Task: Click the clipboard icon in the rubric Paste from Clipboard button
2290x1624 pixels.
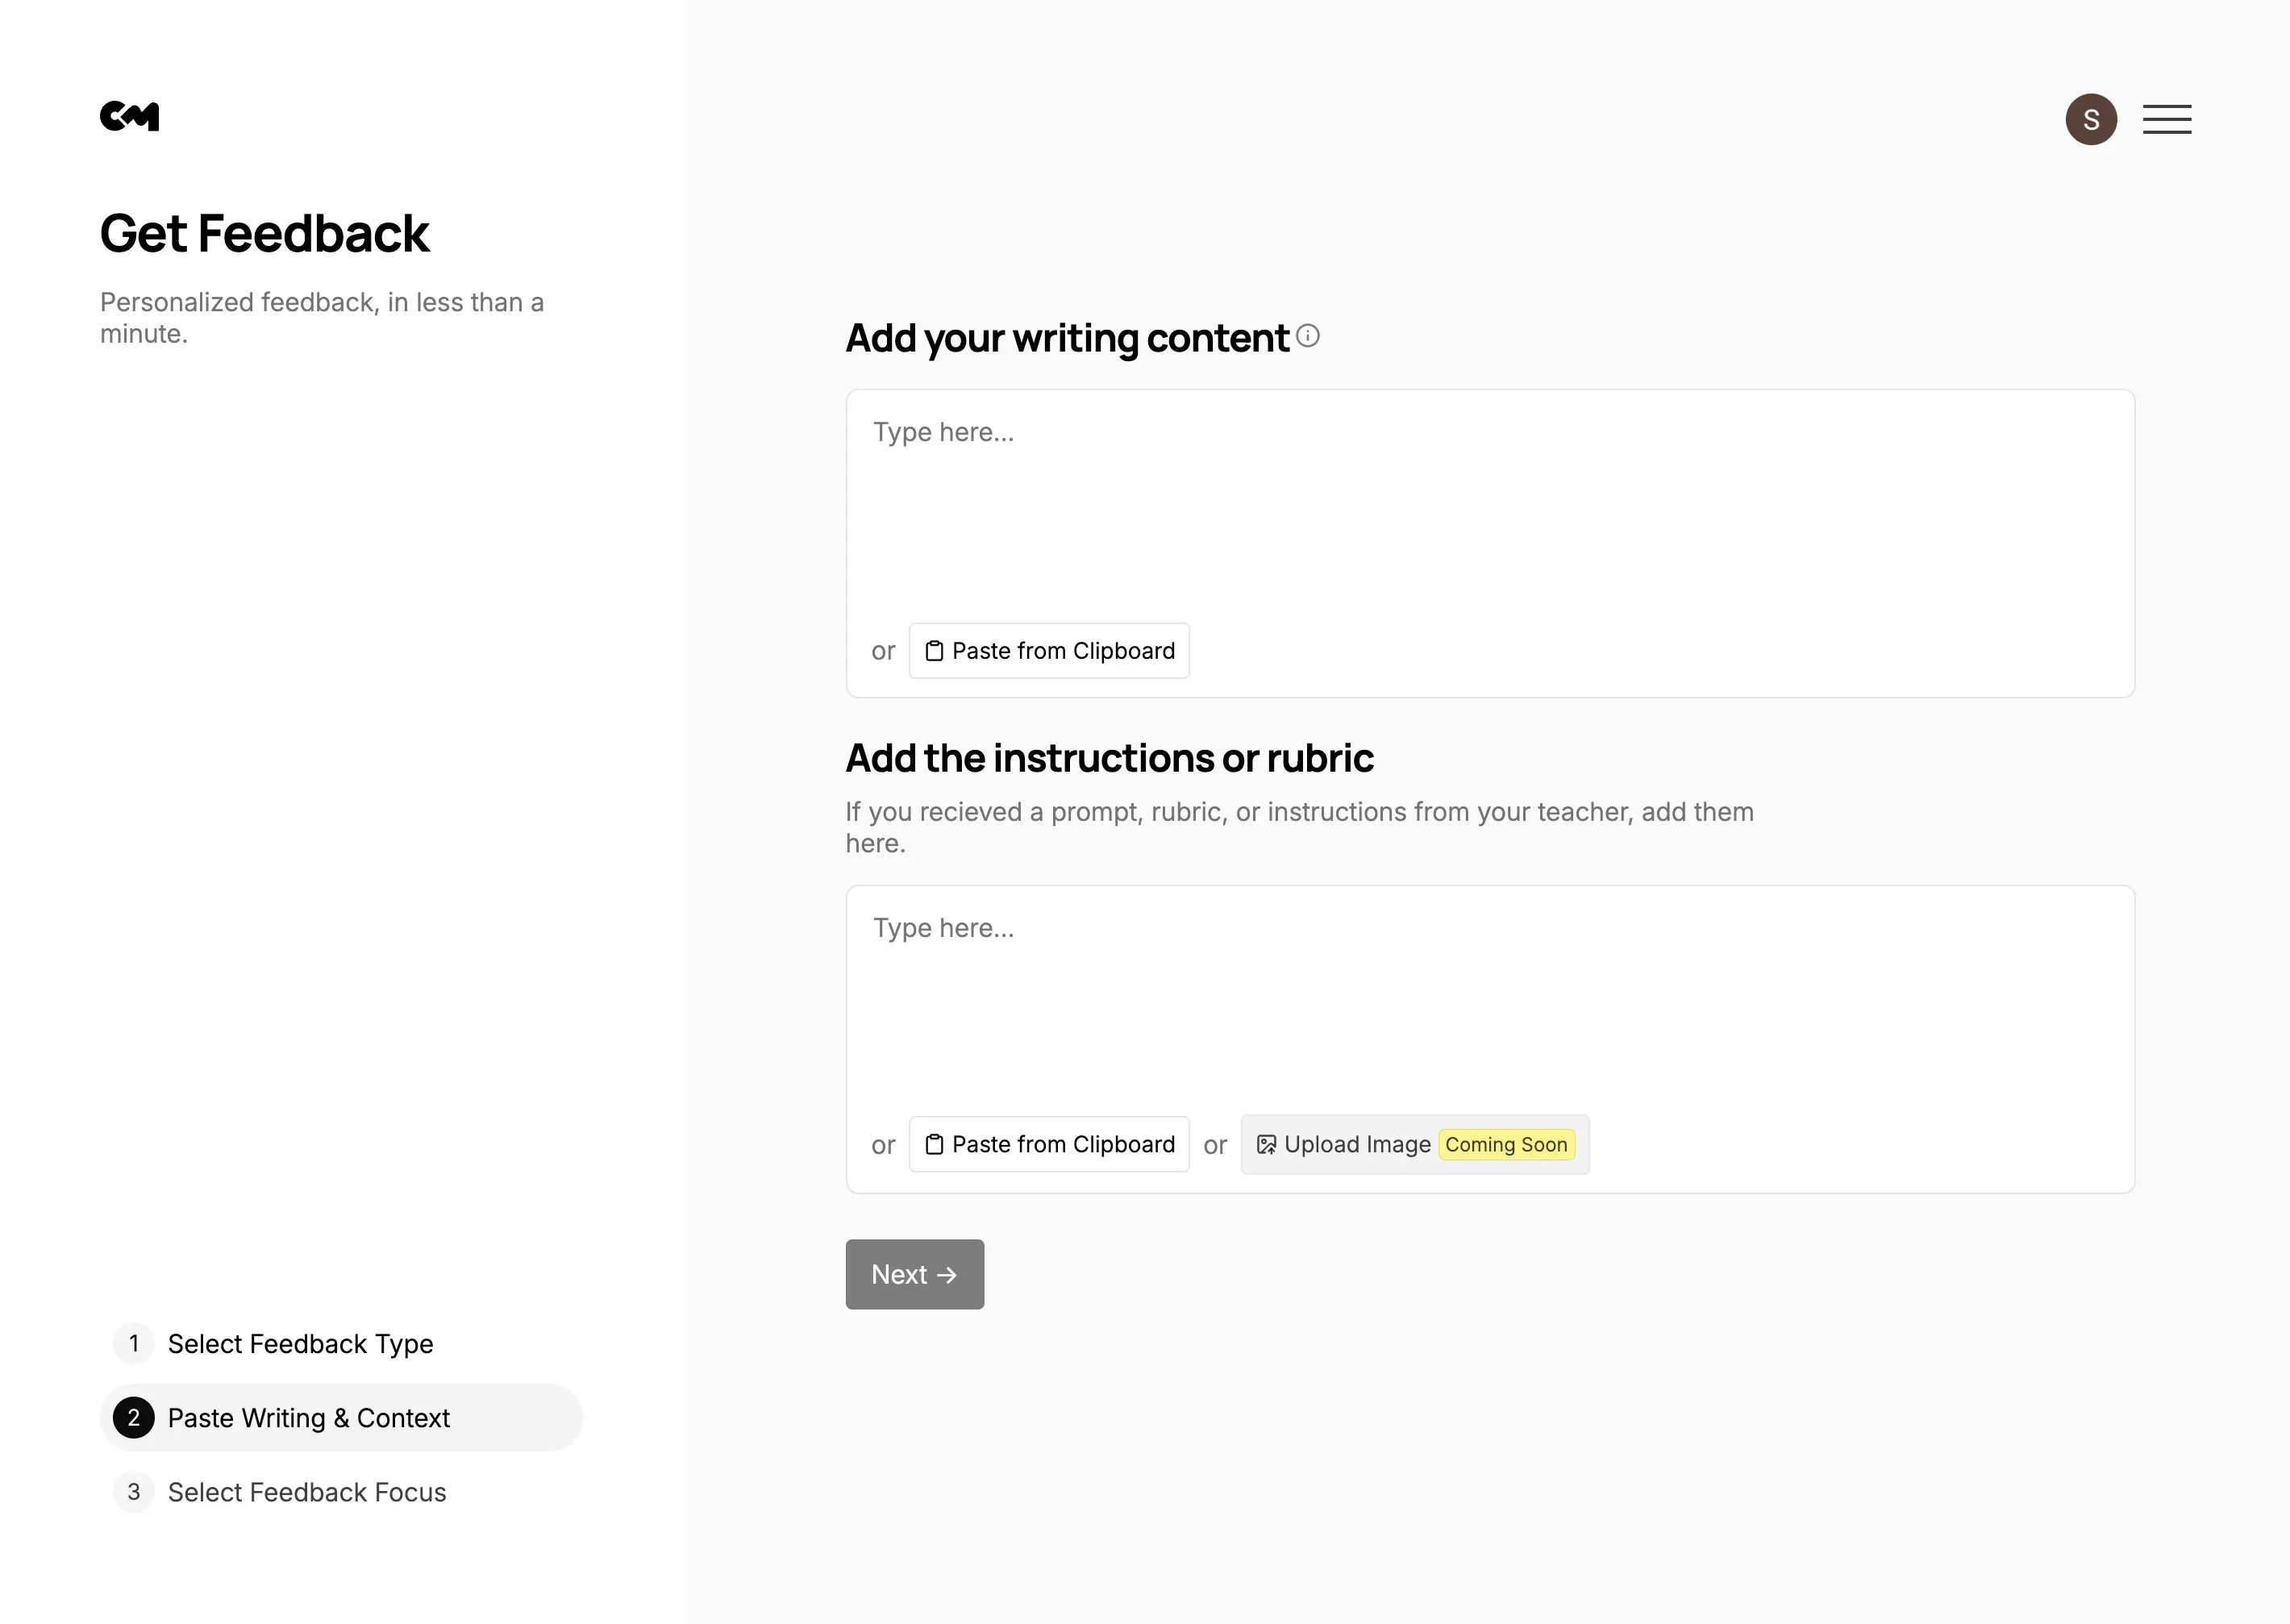Action: (935, 1144)
